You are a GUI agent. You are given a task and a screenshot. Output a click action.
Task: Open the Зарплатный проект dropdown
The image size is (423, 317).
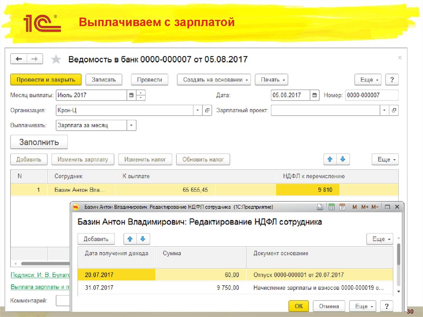point(384,110)
